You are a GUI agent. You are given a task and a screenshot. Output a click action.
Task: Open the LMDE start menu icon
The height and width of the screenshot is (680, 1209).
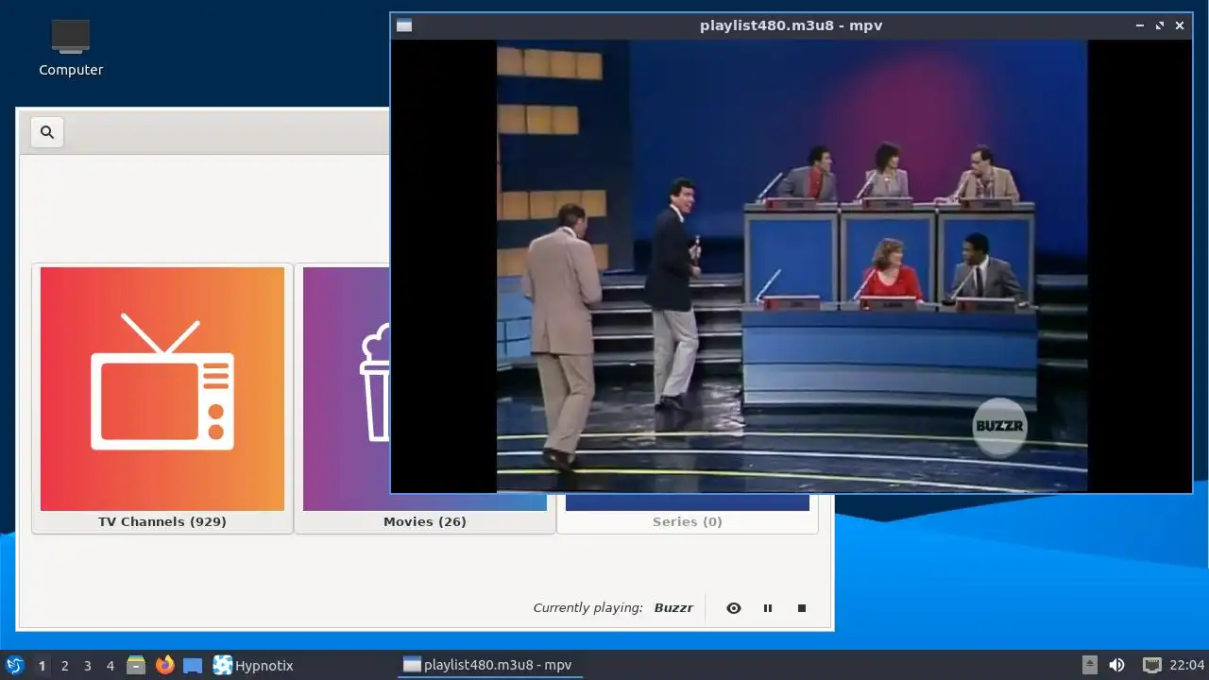(x=14, y=665)
